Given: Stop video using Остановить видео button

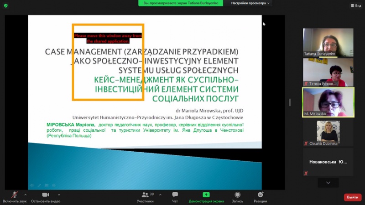Looking at the screenshot, I should [x=46, y=196].
